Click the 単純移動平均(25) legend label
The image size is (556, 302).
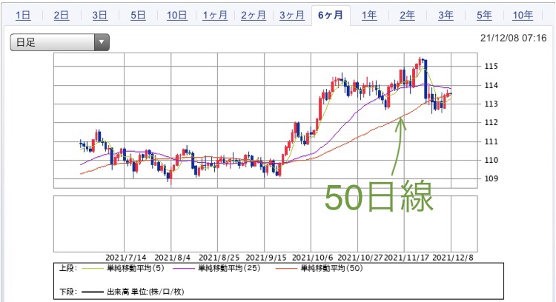pos(229,269)
